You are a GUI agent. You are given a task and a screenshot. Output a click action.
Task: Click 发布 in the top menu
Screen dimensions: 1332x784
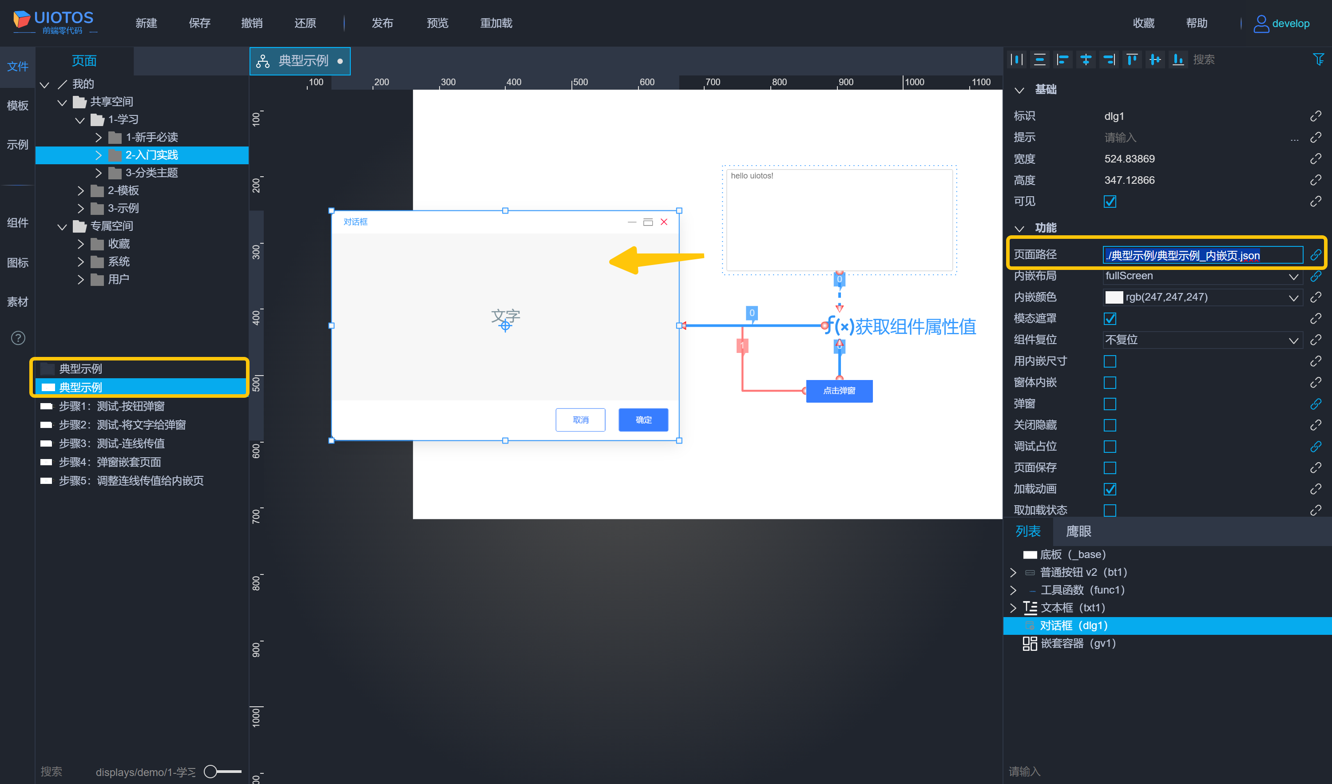[x=382, y=23]
